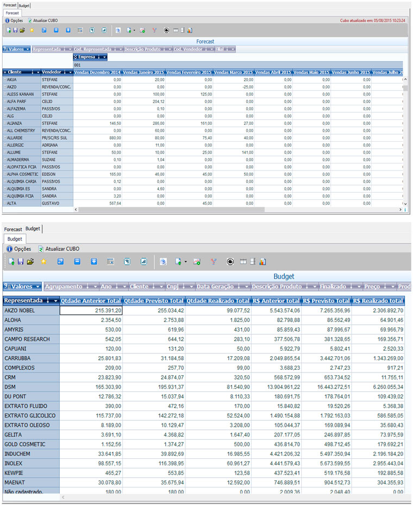Screen dimensions: 413x506
Task: Click the colored bar chart icon in Forecast toolbar
Action: tap(190, 30)
